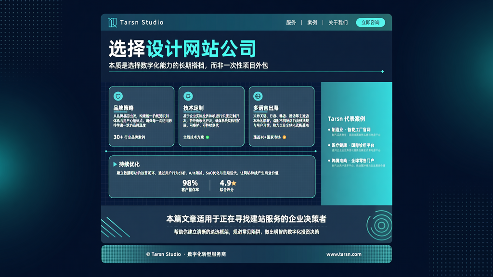The height and width of the screenshot is (277, 493).
Task: Click the star icon next to 4.9
Action: [x=234, y=183]
